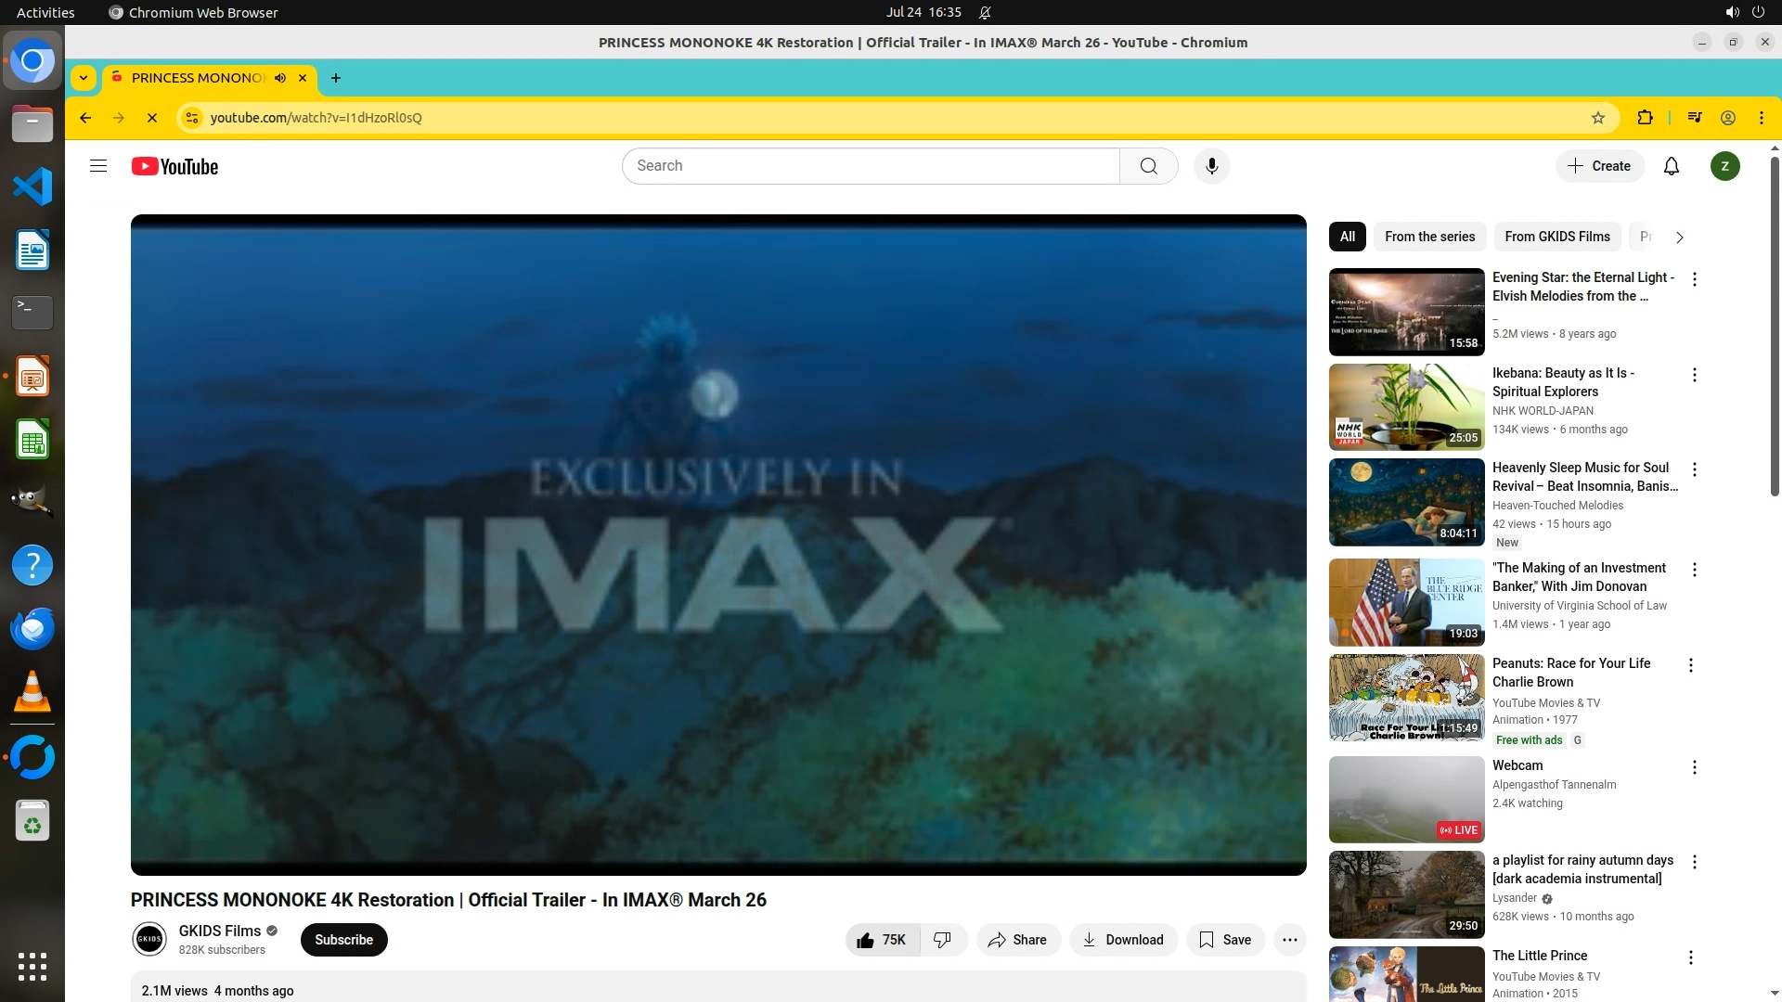
Task: Mute the tab via speaker icon
Action: [280, 78]
